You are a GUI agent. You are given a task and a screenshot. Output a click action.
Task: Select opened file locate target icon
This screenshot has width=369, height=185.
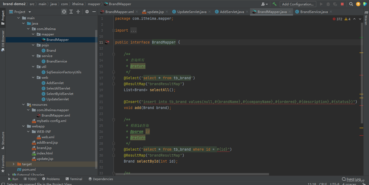(64, 12)
